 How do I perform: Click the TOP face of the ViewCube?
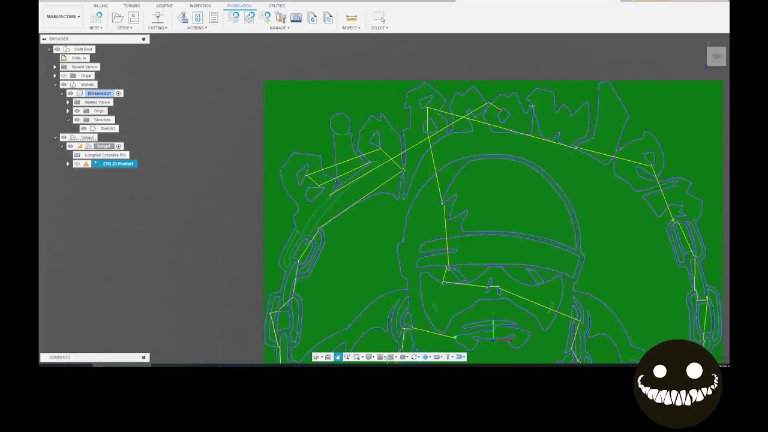[x=716, y=56]
